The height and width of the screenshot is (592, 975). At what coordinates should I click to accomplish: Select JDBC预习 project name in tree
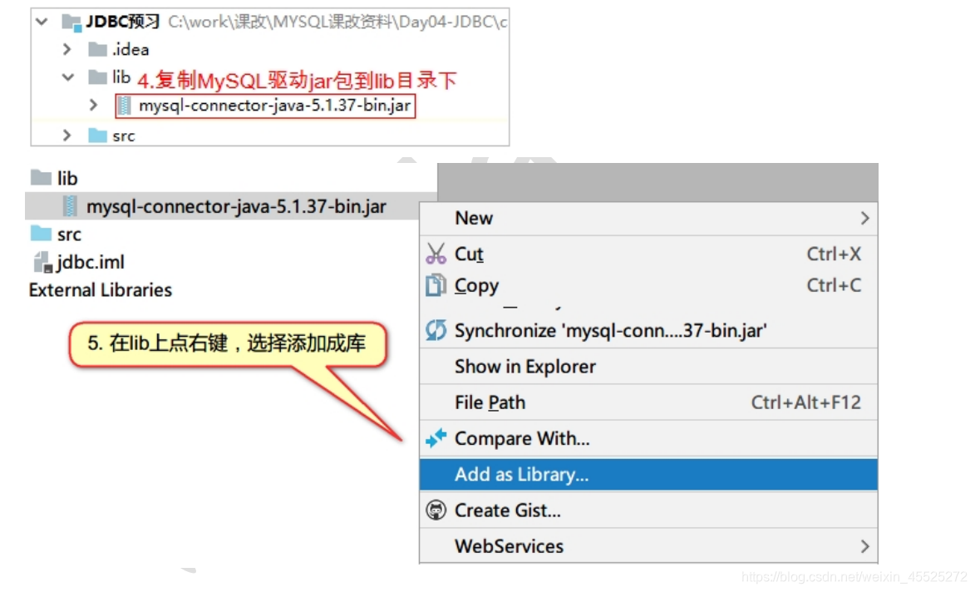tap(123, 22)
